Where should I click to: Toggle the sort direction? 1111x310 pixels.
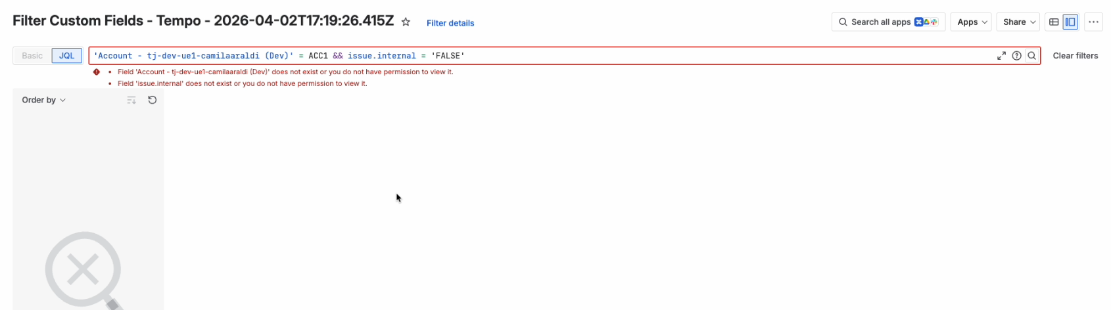pyautogui.click(x=131, y=100)
